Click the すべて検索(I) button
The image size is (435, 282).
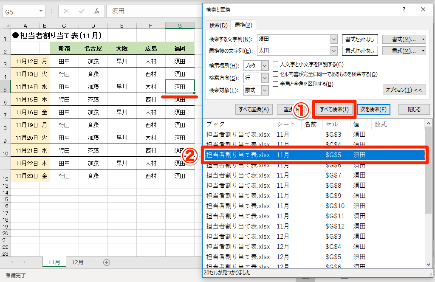click(334, 110)
